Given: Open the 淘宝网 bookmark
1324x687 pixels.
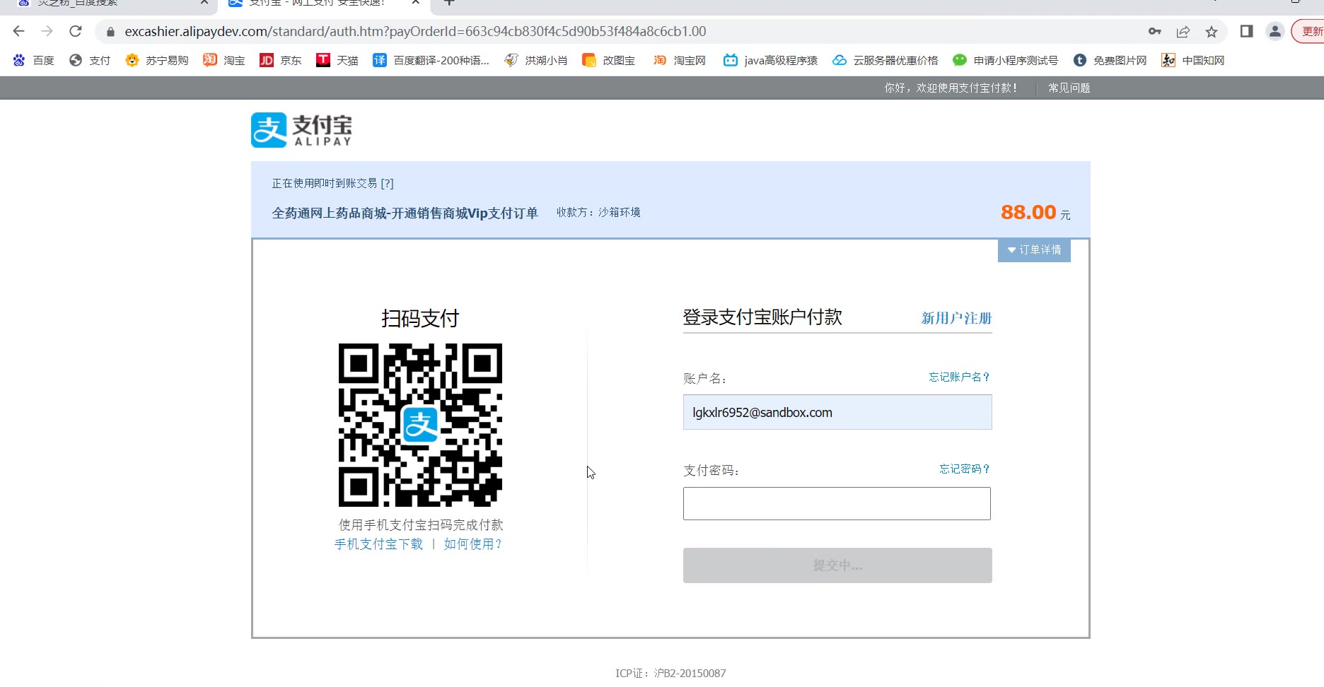Looking at the screenshot, I should pos(680,60).
